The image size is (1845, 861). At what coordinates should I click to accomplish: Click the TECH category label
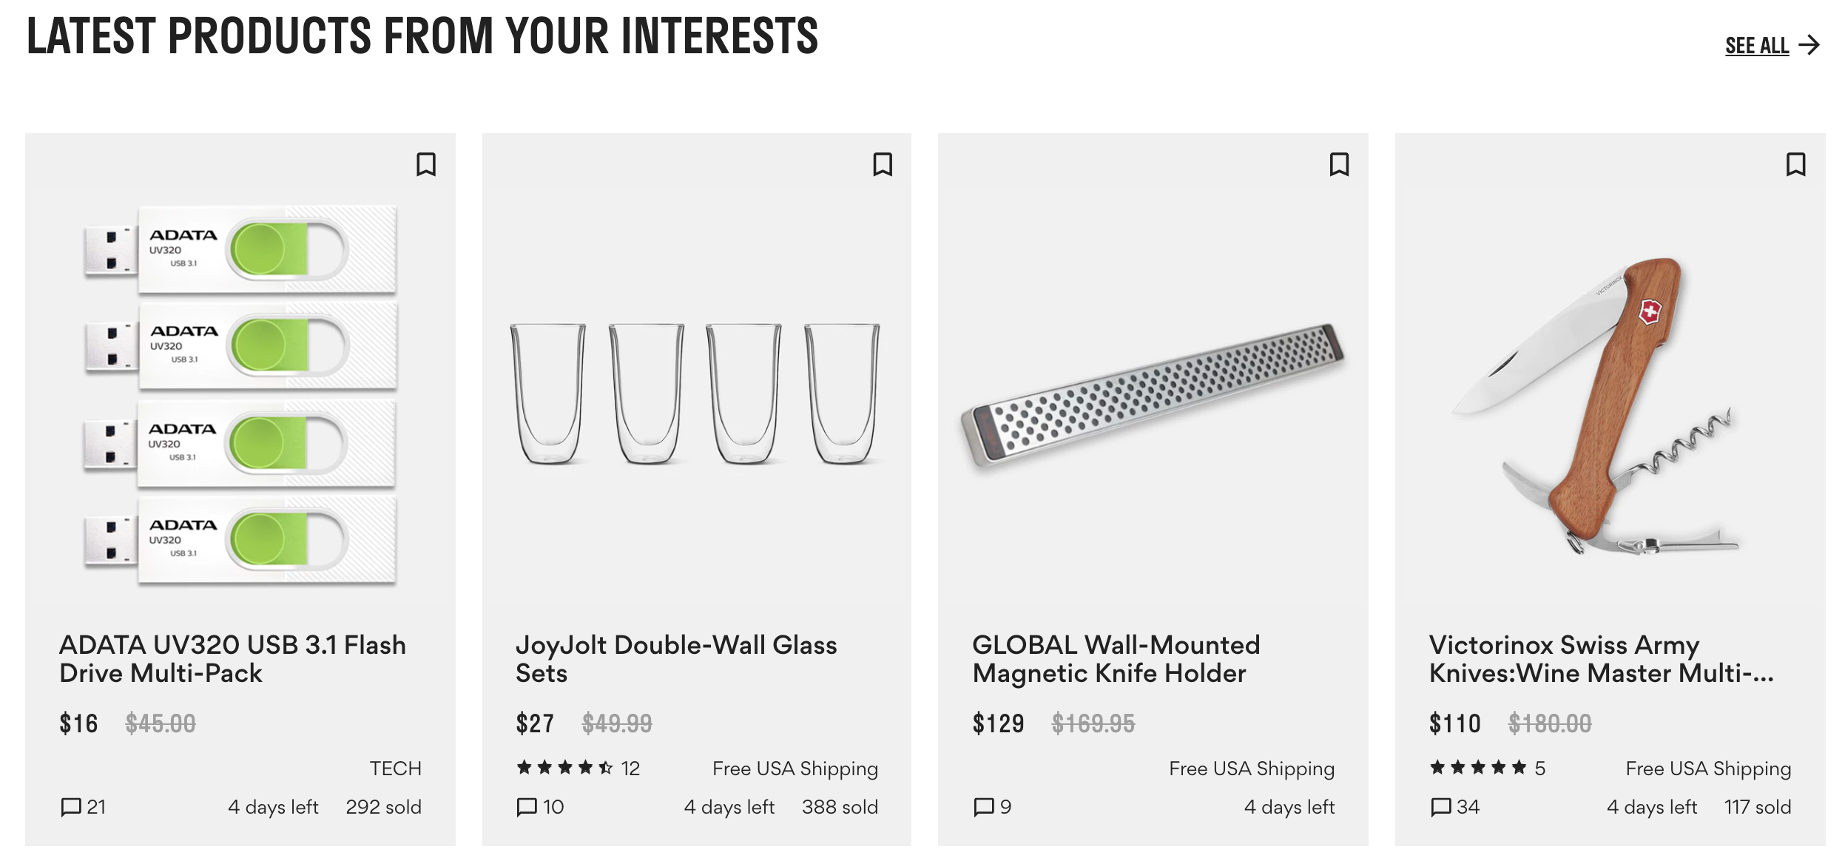click(395, 769)
